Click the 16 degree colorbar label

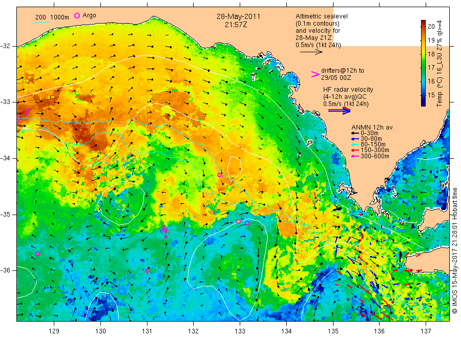click(431, 81)
